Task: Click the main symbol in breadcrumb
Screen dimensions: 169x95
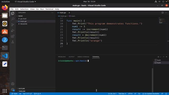Action: click(x=73, y=16)
